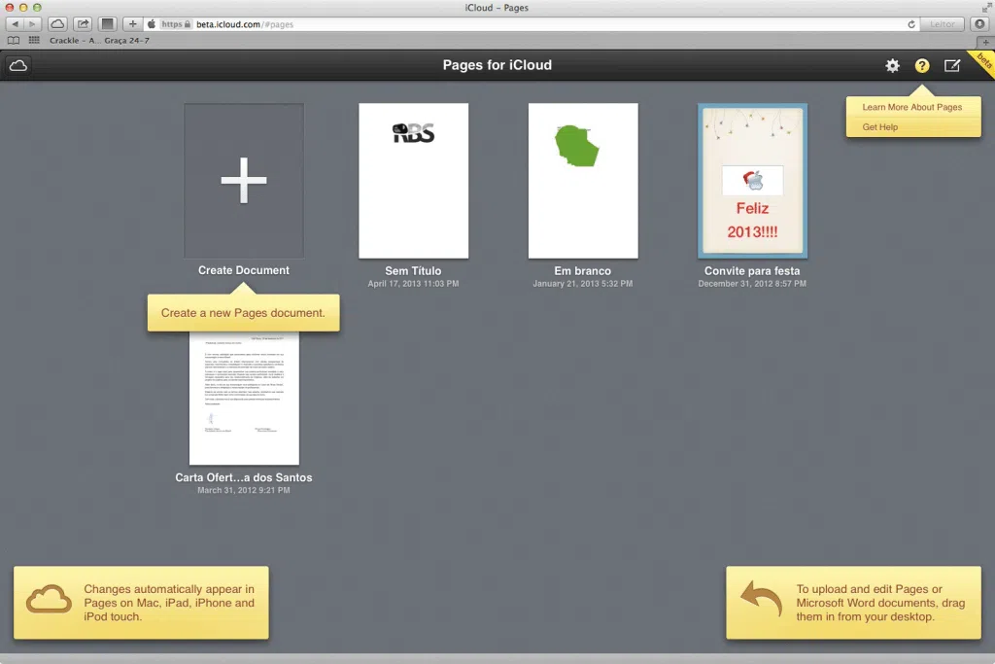The height and width of the screenshot is (664, 995).
Task: Click the iCloud home cloud icon
Action: pos(18,66)
